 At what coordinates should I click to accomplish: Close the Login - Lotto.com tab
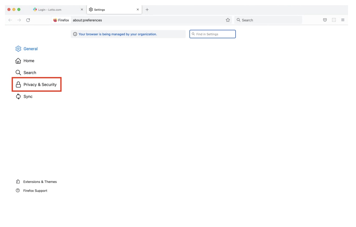tap(82, 10)
